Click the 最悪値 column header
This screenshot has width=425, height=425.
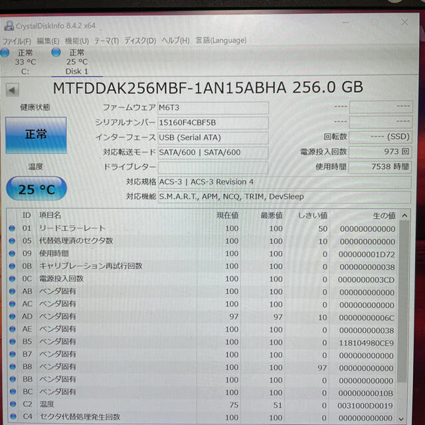pyautogui.click(x=272, y=216)
